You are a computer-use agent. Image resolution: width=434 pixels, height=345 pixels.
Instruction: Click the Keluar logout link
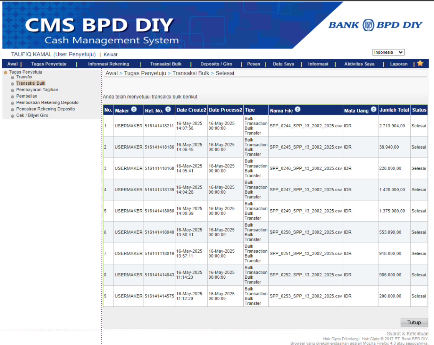point(111,54)
